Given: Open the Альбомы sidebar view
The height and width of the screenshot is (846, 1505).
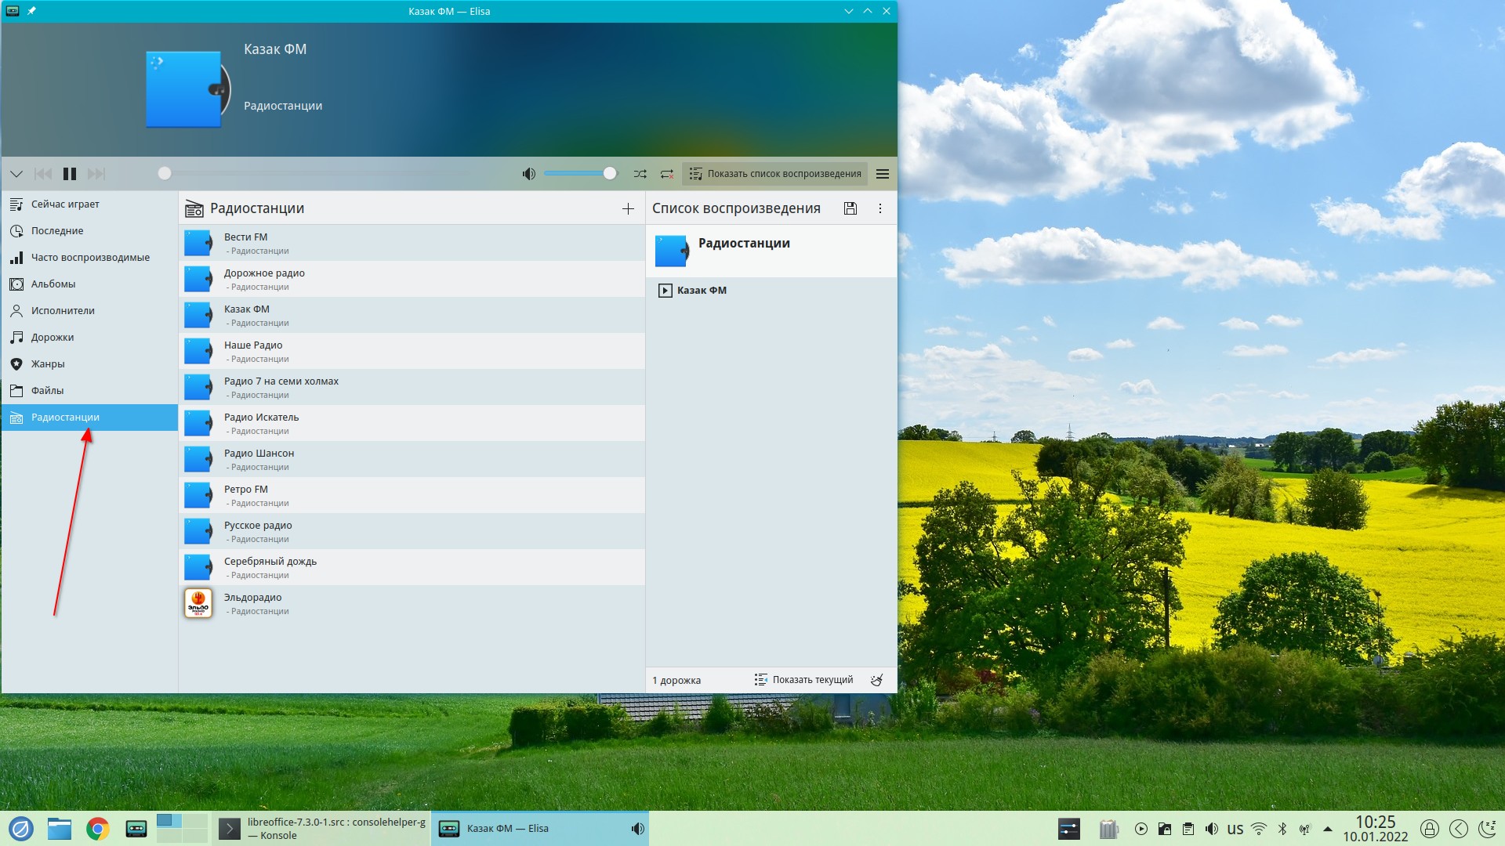Looking at the screenshot, I should tap(53, 284).
